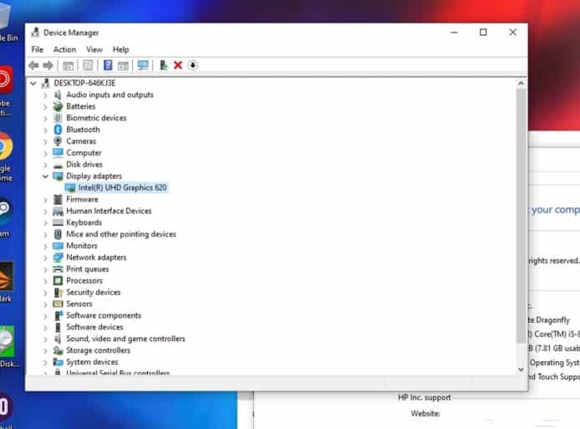Click the Biometric devices icon
580x429 pixels.
tap(58, 118)
